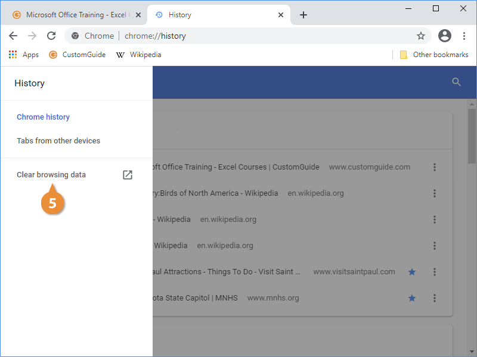Click the www.mnhs.org domain text

[273, 298]
